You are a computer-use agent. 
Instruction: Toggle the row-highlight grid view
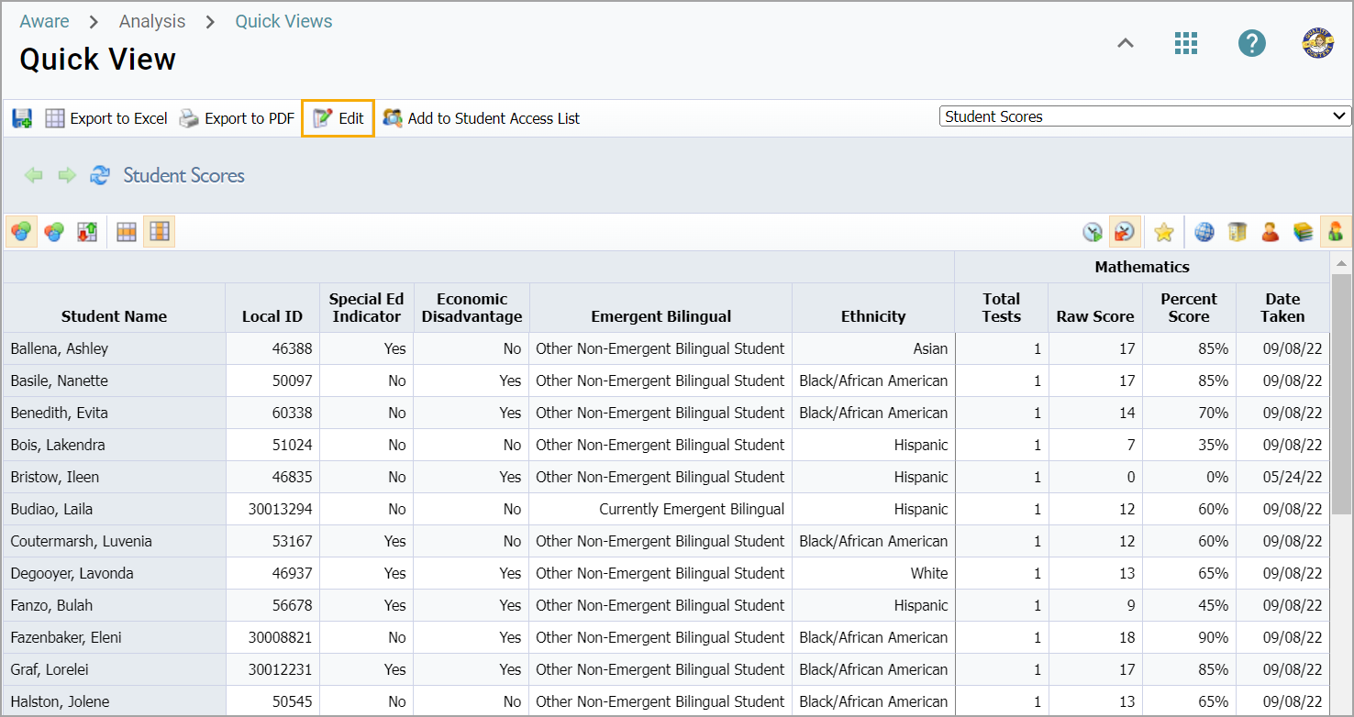click(127, 233)
